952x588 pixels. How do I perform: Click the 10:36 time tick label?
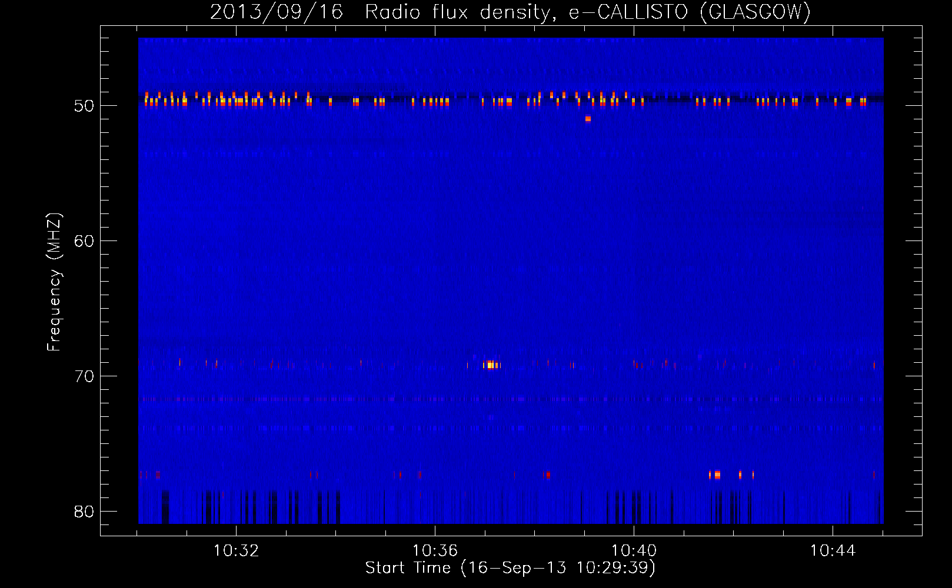435,551
